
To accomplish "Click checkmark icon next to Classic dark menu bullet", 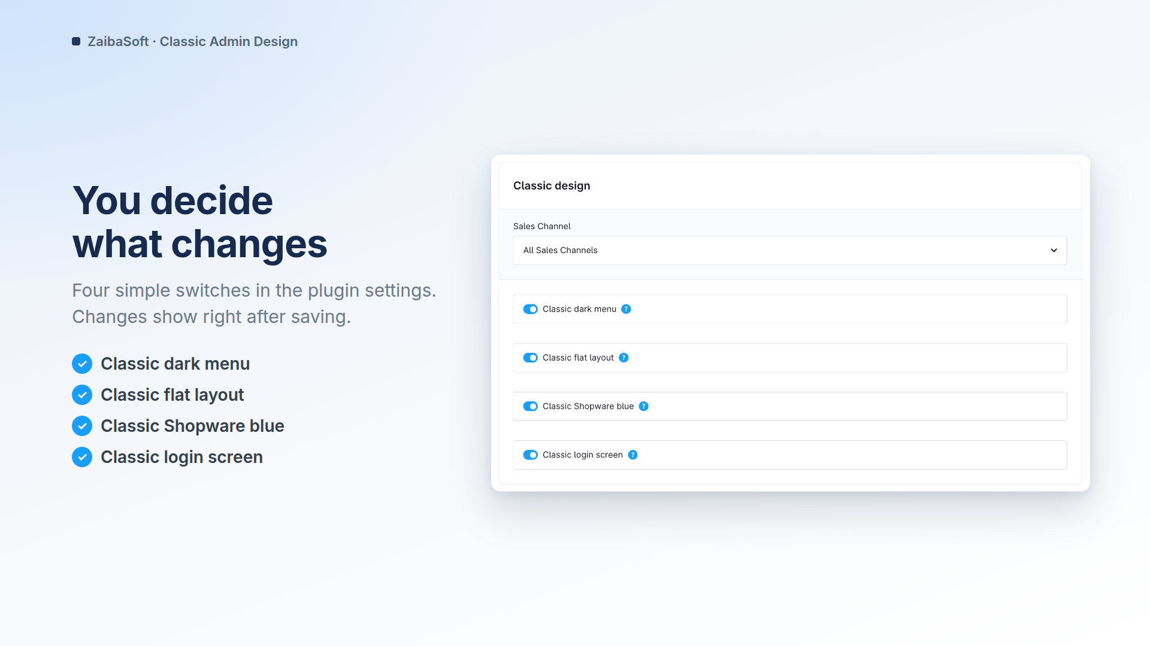I will pos(82,364).
